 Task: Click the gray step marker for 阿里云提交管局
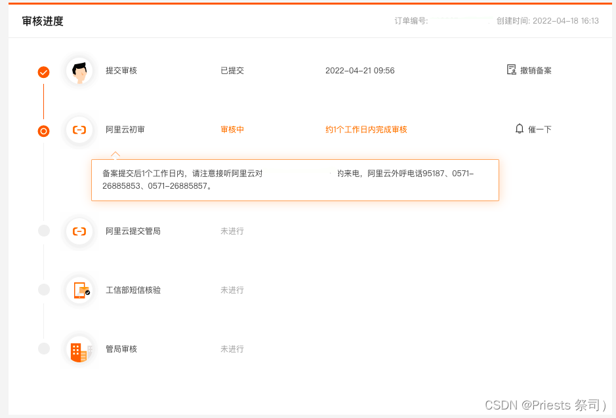pyautogui.click(x=44, y=231)
